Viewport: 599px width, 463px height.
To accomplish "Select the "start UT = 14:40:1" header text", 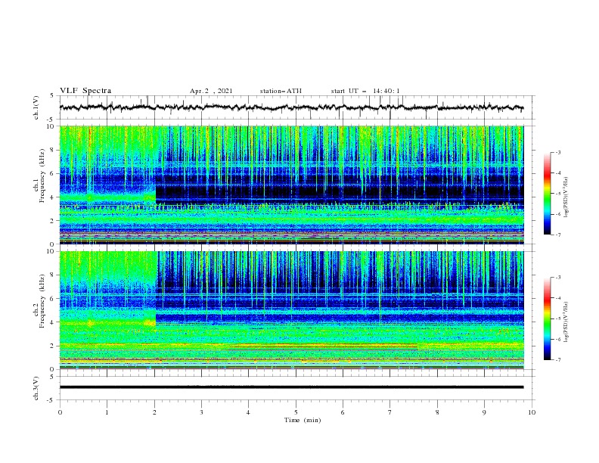I will [365, 91].
